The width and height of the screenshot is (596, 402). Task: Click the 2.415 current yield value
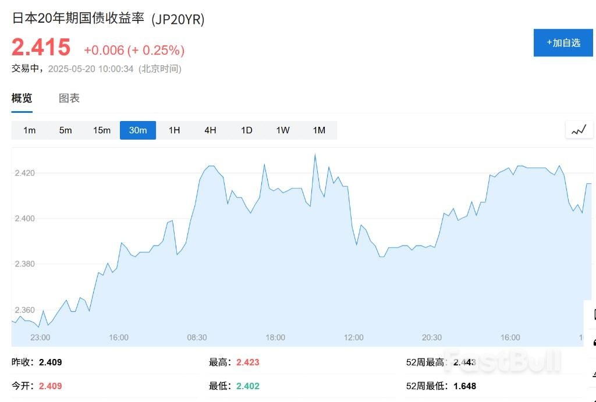(x=41, y=47)
